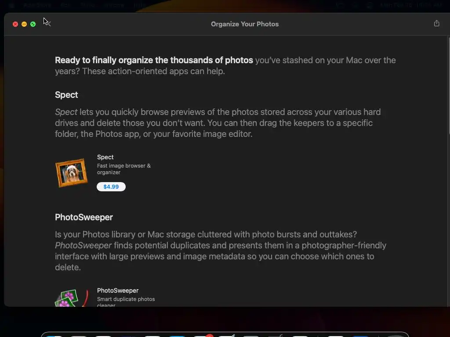Click the vertical scrollbar on the right edge
Viewport: 450px width, 337px height.
click(449, 86)
